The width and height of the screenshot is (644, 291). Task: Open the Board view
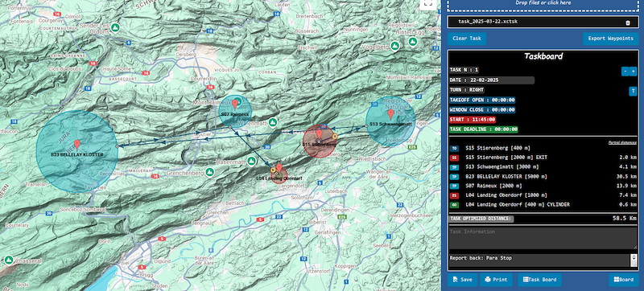[623, 280]
